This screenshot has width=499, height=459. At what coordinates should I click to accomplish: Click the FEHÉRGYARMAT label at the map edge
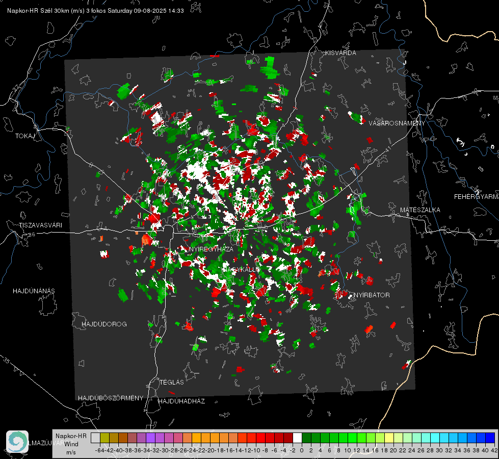(477, 197)
